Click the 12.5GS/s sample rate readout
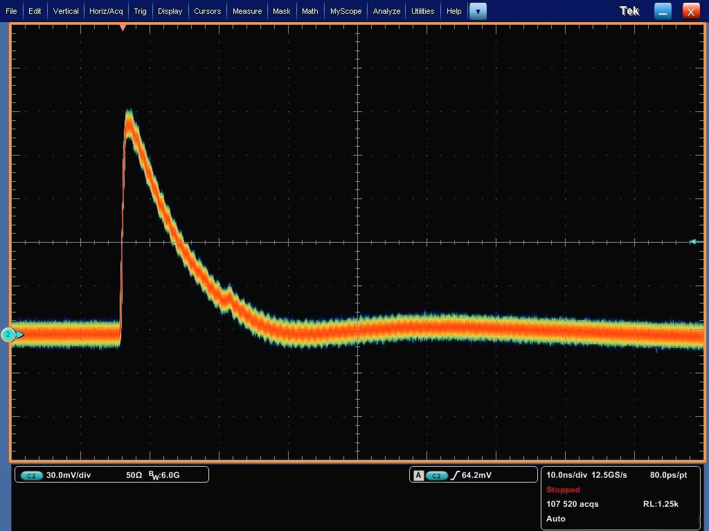Screen dimensions: 709x531 coord(609,475)
